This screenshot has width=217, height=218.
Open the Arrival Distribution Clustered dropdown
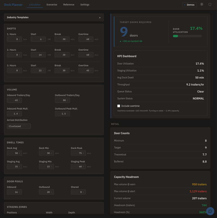point(19,126)
